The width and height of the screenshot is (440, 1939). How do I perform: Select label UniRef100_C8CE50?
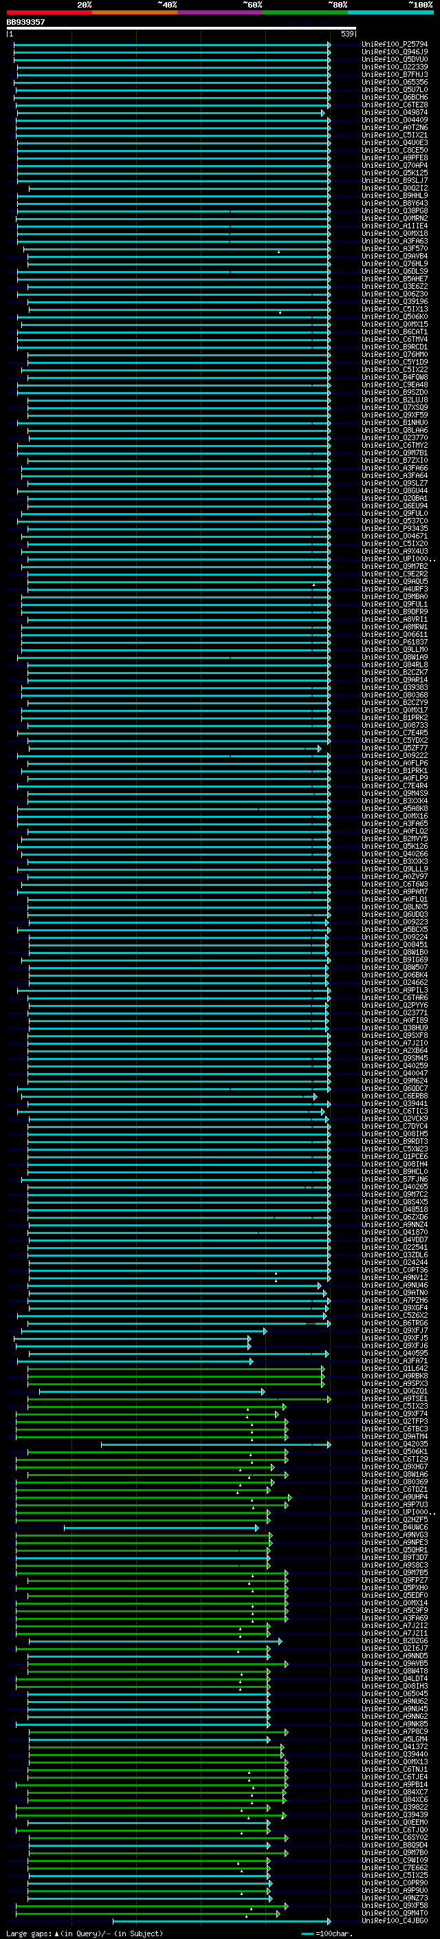[x=395, y=151]
